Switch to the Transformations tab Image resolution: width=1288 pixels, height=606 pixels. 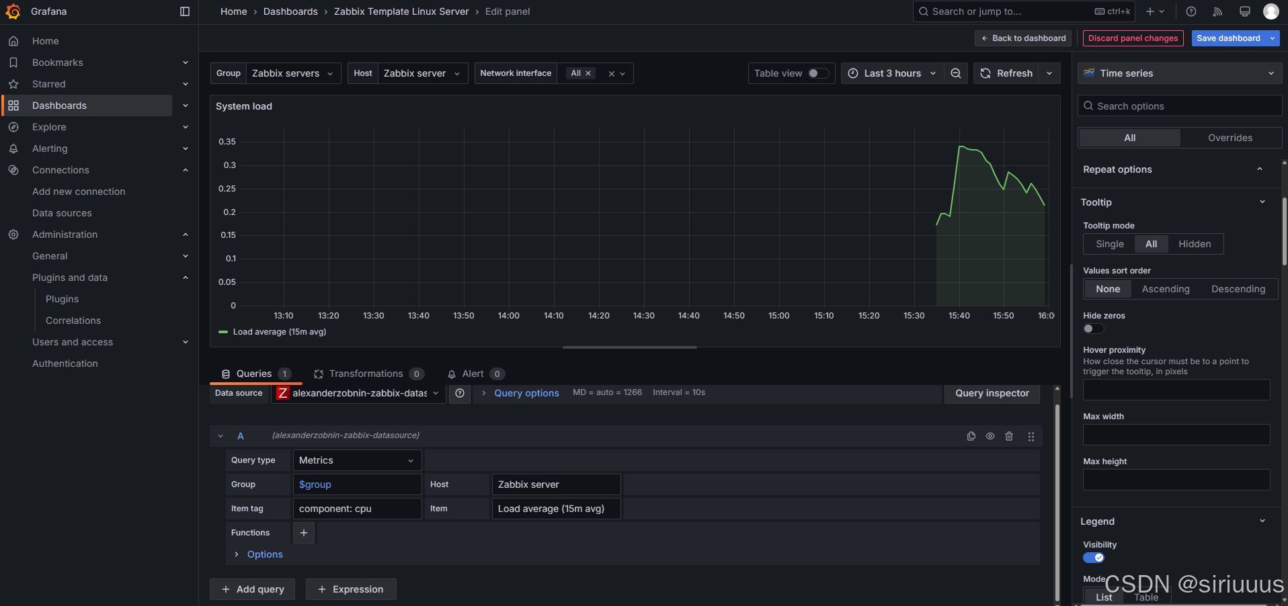[x=368, y=374]
